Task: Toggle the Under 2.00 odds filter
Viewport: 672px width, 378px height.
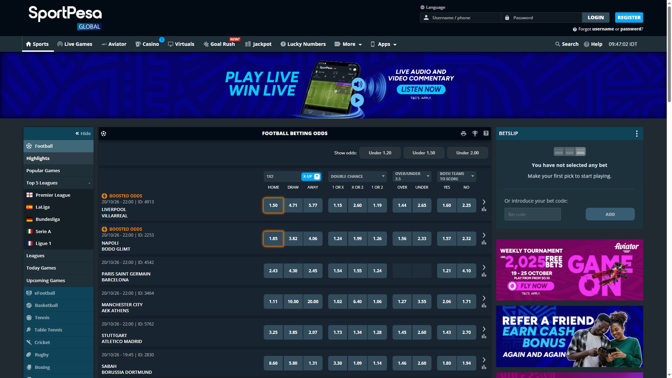Action: 467,153
